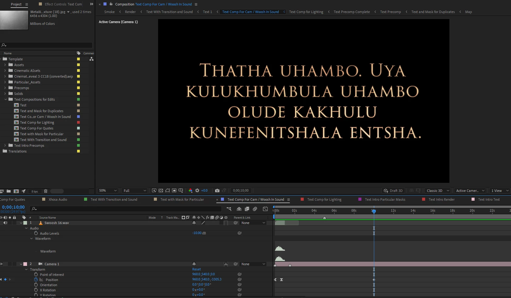Enable Motion Blur for timeline
Viewport: 511px width, 298px height.
coord(255,209)
